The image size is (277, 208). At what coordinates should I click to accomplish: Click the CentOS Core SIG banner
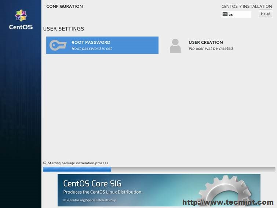pyautogui.click(x=159, y=190)
